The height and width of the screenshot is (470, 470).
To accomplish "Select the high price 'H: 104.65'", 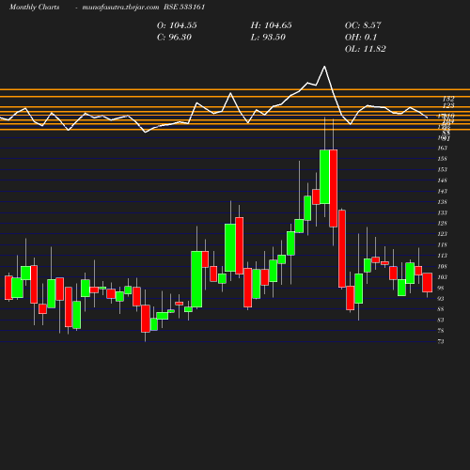I will click(271, 25).
